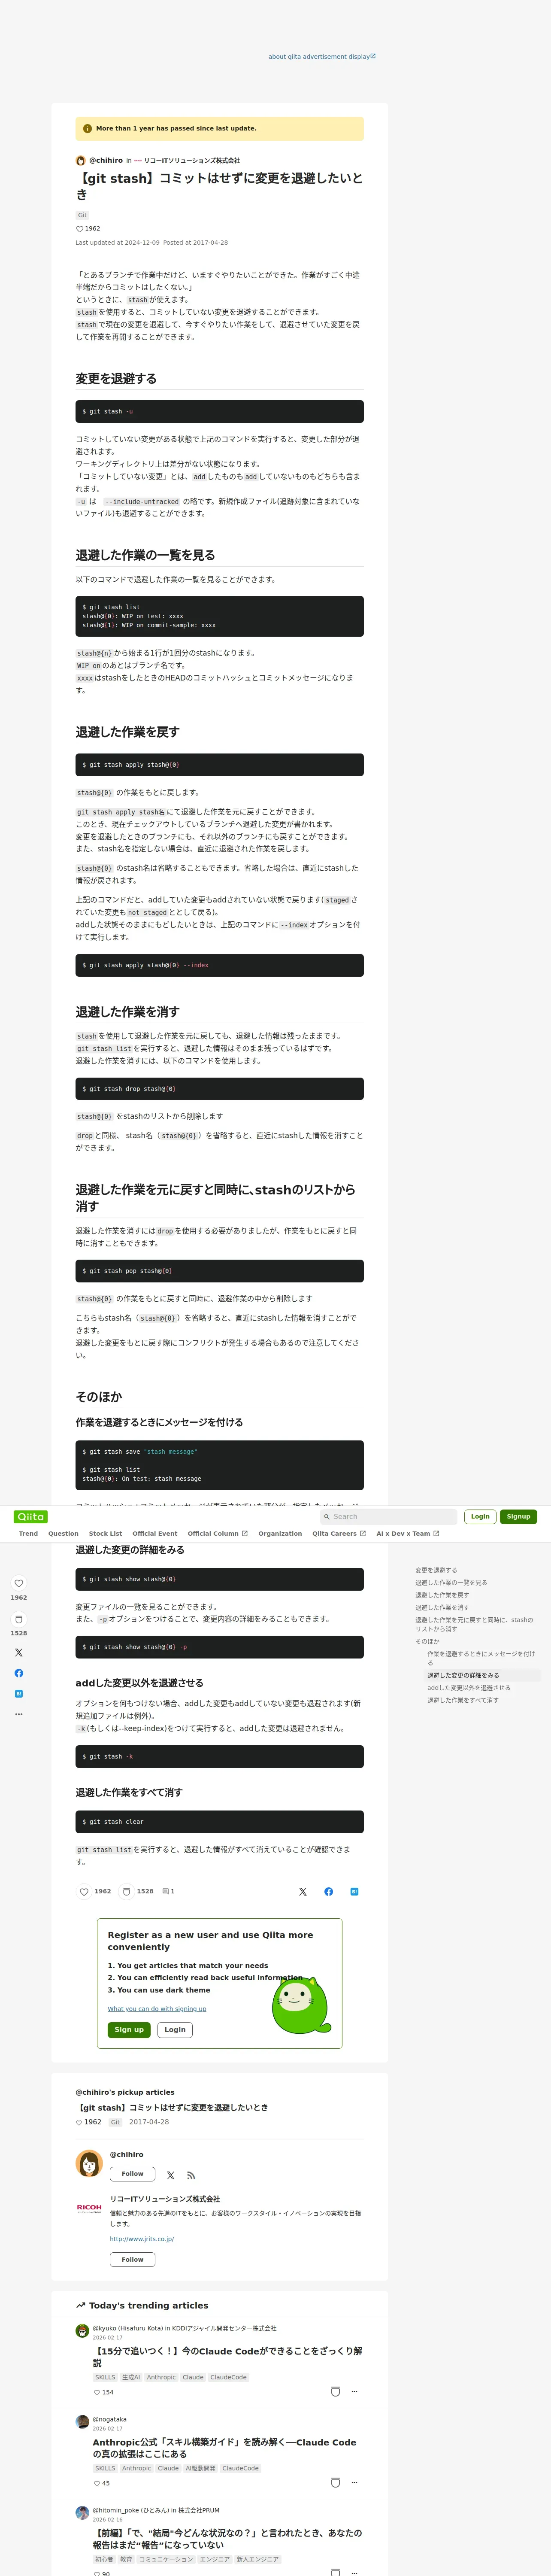551x2576 pixels.
Task: Jump to 退避した作業を消す in the contents sidebar
Action: pyautogui.click(x=442, y=1607)
